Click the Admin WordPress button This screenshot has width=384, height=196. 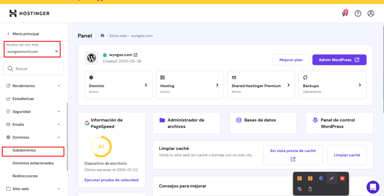339,60
